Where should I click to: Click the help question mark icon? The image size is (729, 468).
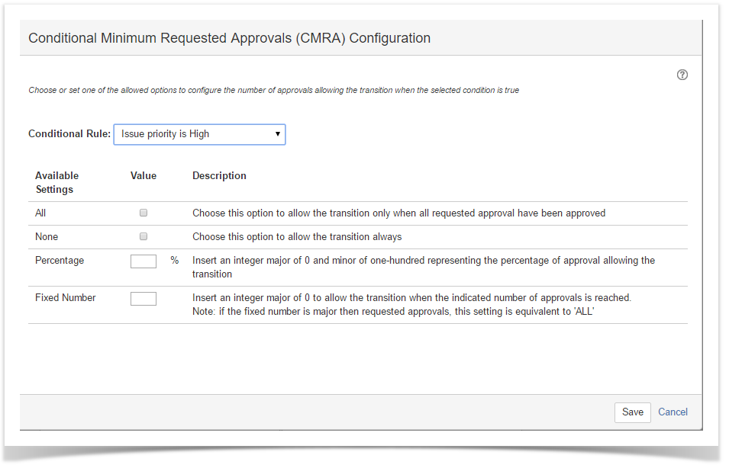(x=682, y=75)
